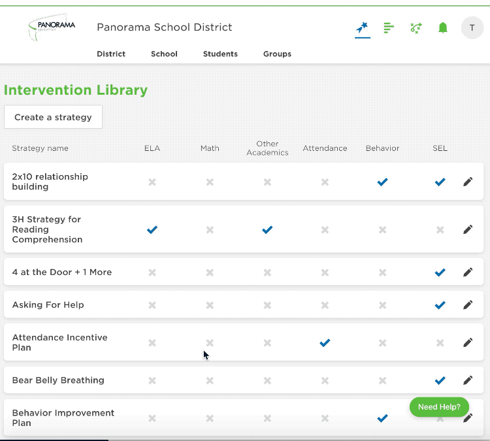
Task: Open the playbook strategy icon
Action: (x=416, y=28)
